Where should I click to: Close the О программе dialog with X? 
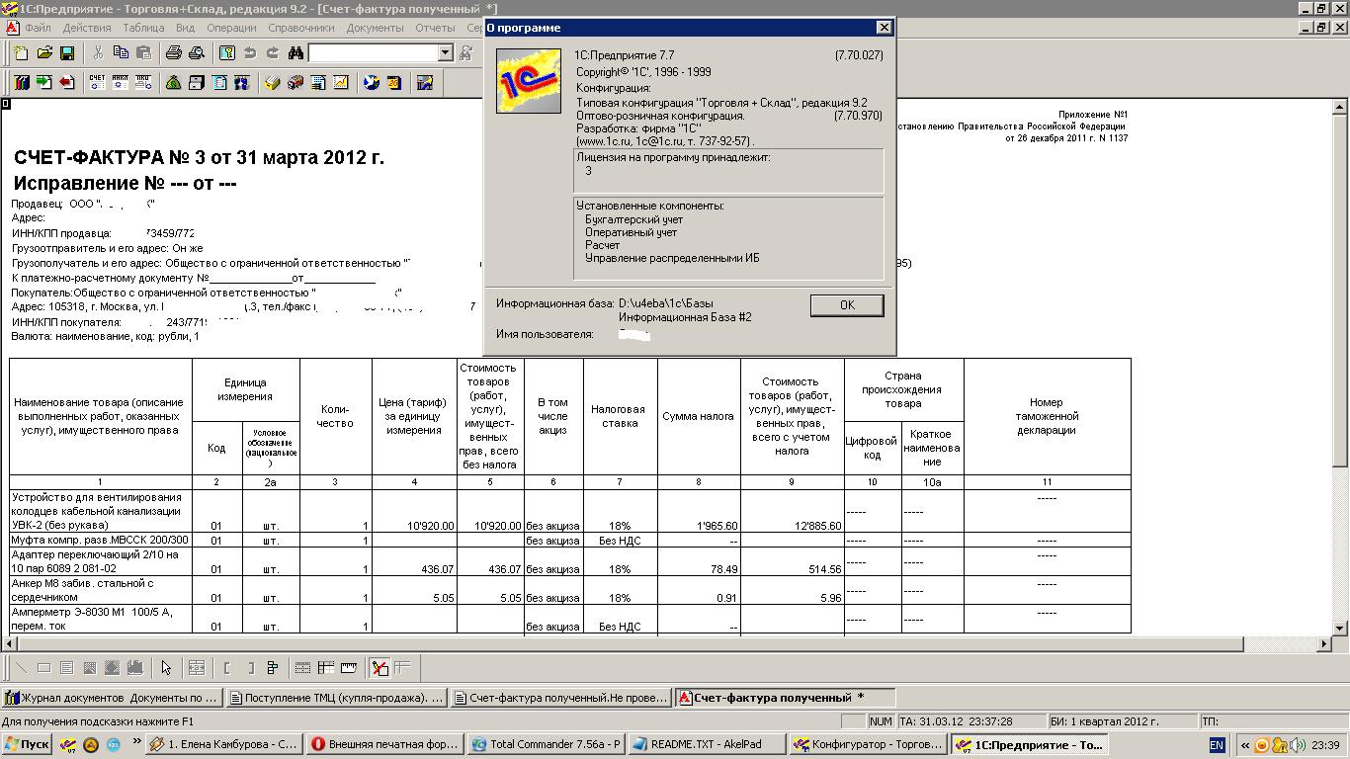coord(885,28)
